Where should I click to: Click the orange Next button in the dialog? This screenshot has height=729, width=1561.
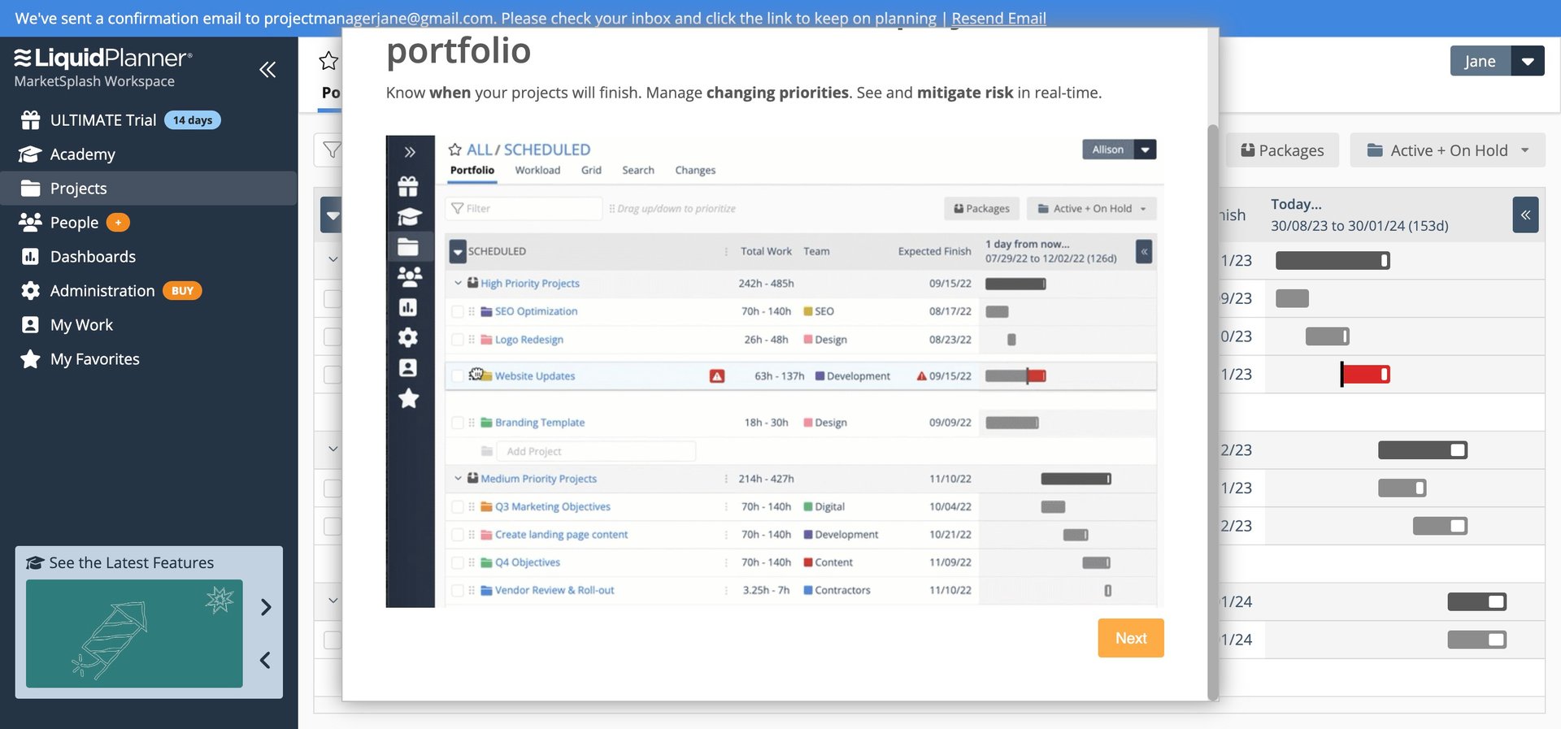click(1131, 638)
